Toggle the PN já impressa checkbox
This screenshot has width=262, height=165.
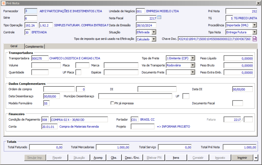click(x=112, y=103)
